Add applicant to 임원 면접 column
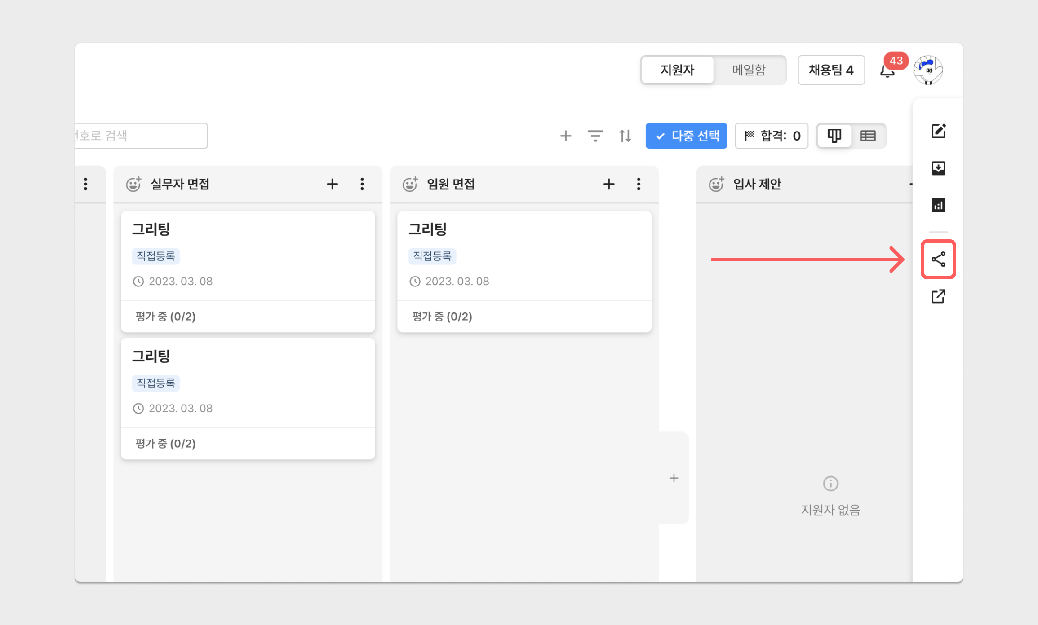1038x625 pixels. click(x=608, y=184)
